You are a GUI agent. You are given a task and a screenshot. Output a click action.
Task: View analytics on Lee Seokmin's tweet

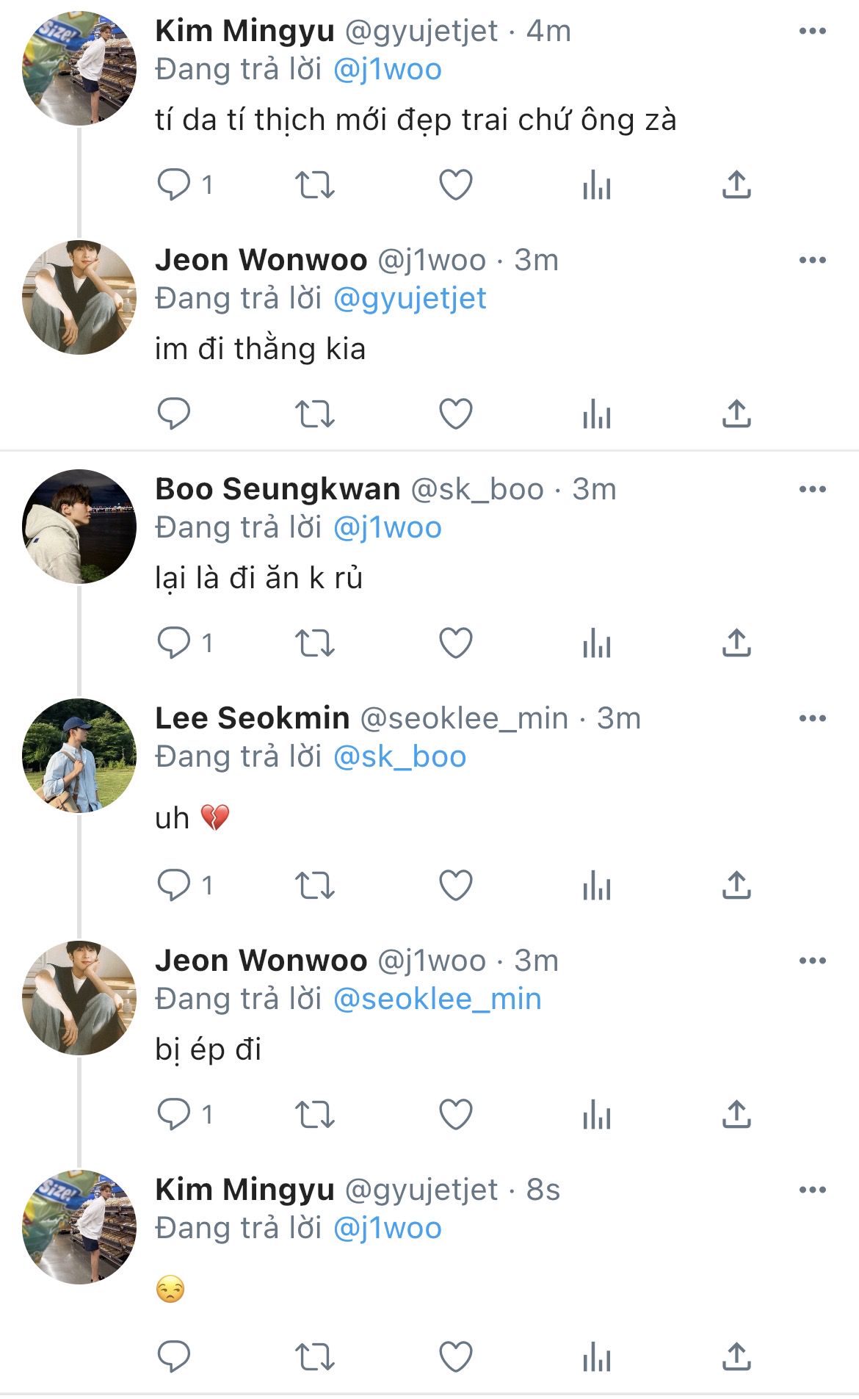click(596, 885)
